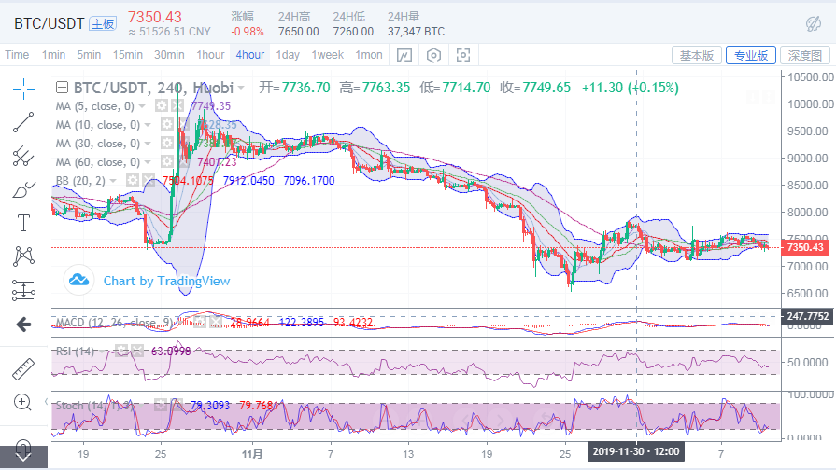The height and width of the screenshot is (470, 836).
Task: Select the XABCD pattern tool
Action: [x=23, y=256]
